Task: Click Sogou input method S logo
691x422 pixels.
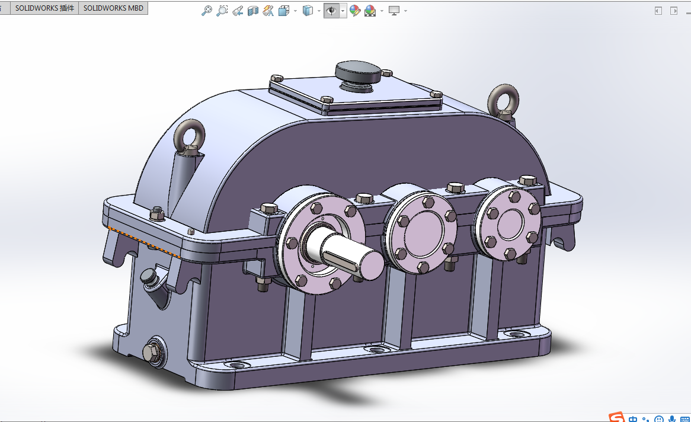Action: [616, 418]
